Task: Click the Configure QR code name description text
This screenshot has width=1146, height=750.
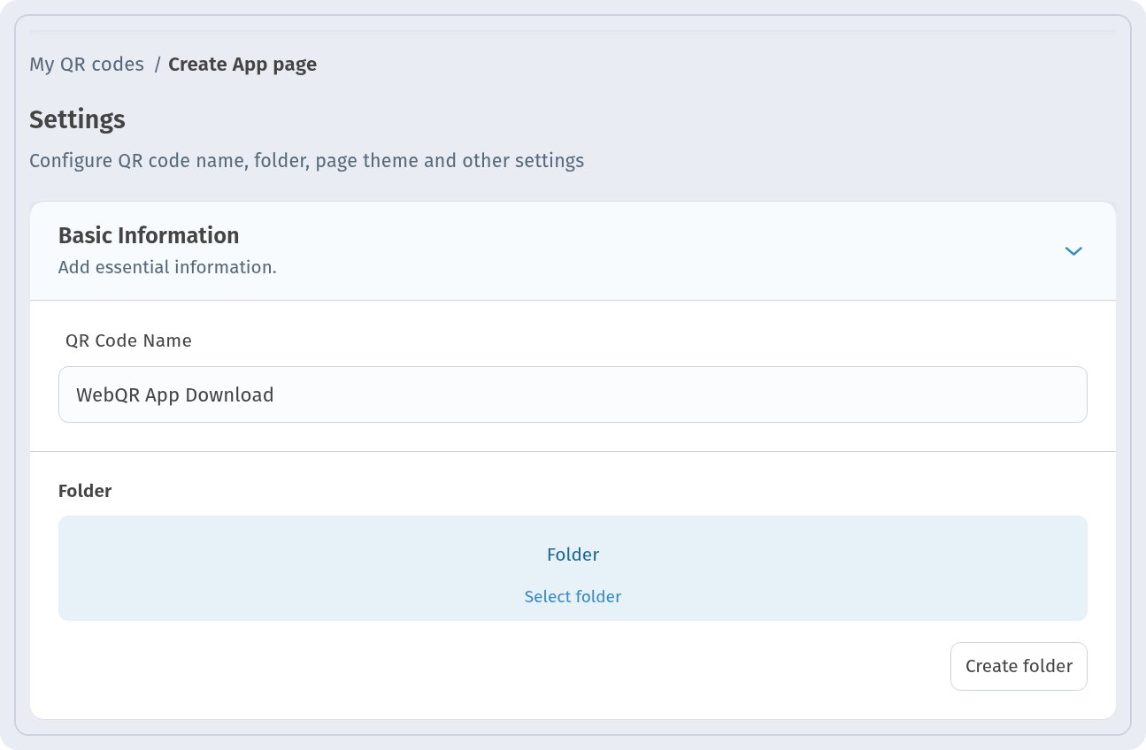Action: (306, 161)
